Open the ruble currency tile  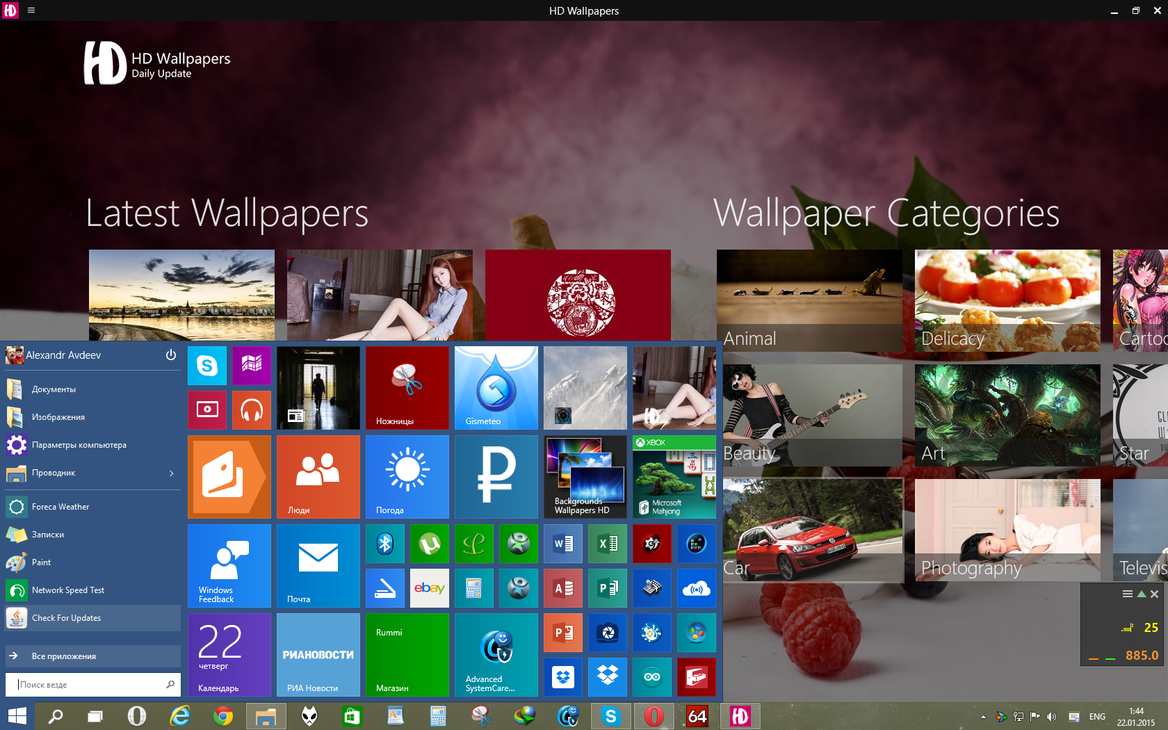[x=496, y=477]
